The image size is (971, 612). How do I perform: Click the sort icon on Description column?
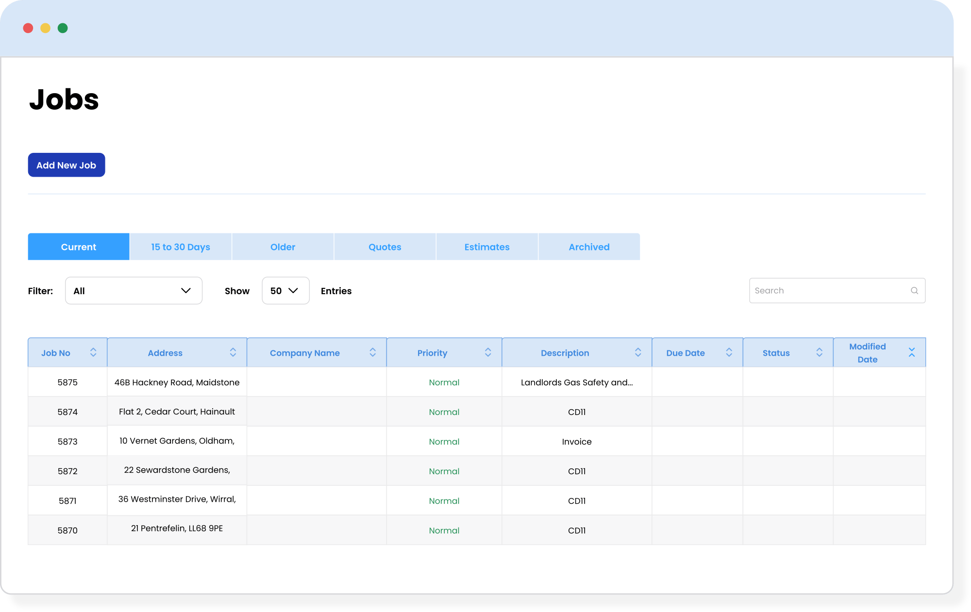pyautogui.click(x=637, y=352)
